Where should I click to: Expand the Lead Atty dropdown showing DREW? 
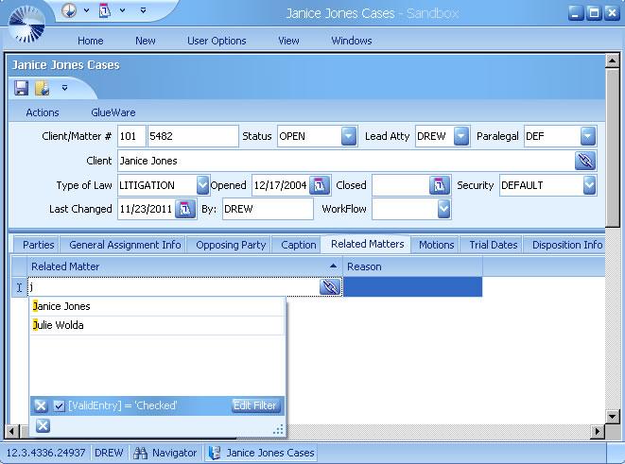tap(461, 136)
